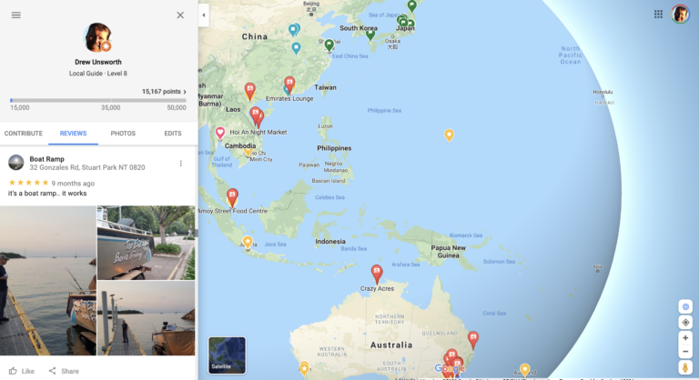Image resolution: width=699 pixels, height=380 pixels.
Task: Expand the 15,167 points details chevron
Action: pos(185,92)
